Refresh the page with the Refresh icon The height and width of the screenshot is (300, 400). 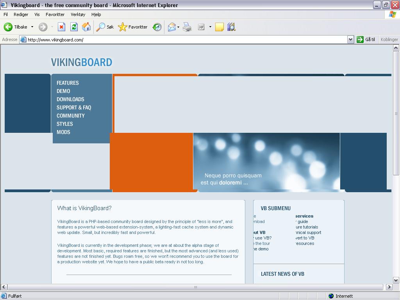74,27
